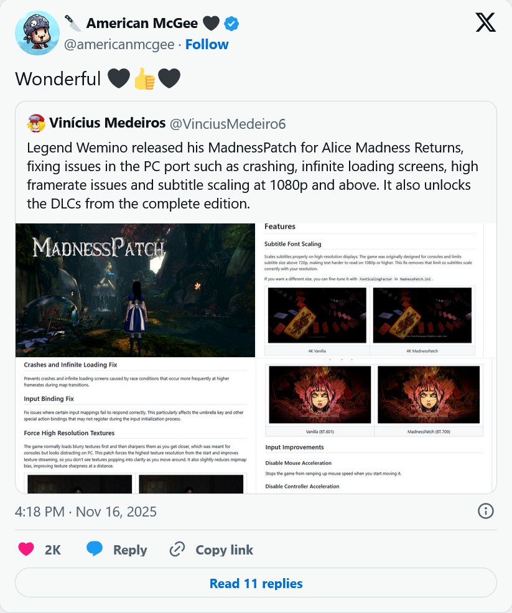The image size is (512, 613).
Task: Open the MadnessPatch title screenshot
Action: click(135, 290)
